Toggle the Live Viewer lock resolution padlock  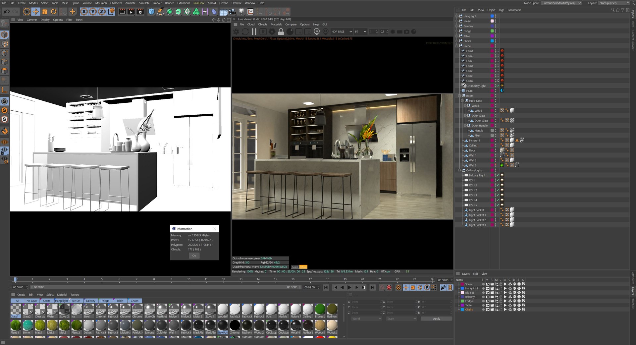(281, 32)
